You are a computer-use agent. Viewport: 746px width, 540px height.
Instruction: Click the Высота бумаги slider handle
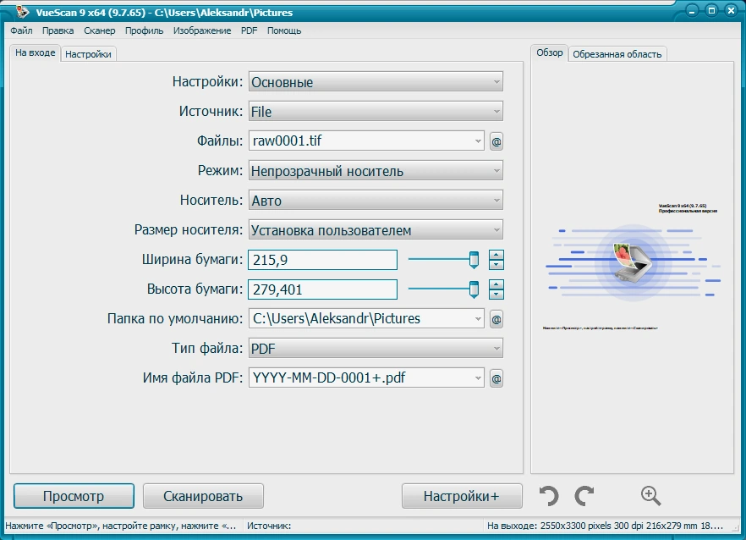coord(474,289)
